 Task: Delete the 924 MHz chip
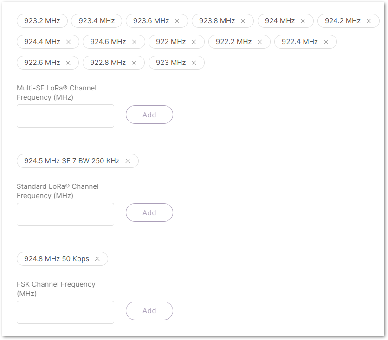[x=303, y=21]
